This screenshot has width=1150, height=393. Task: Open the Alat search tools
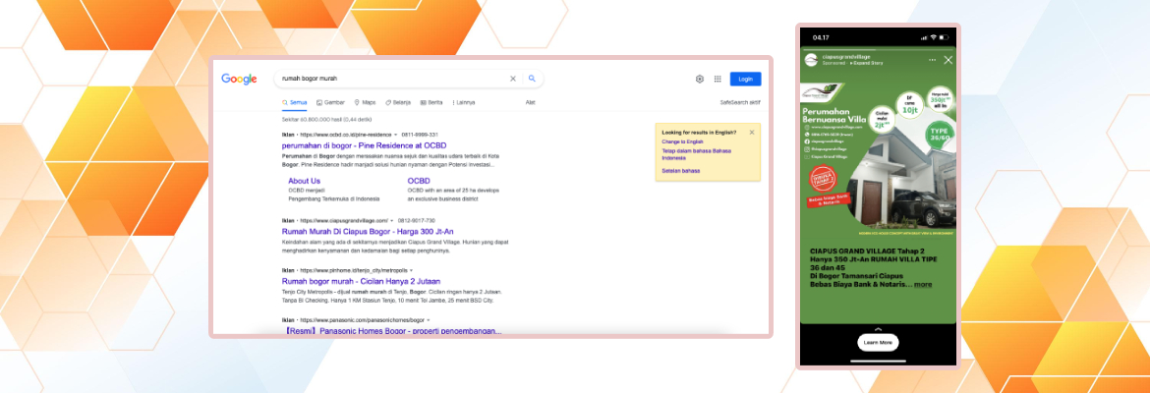click(530, 102)
